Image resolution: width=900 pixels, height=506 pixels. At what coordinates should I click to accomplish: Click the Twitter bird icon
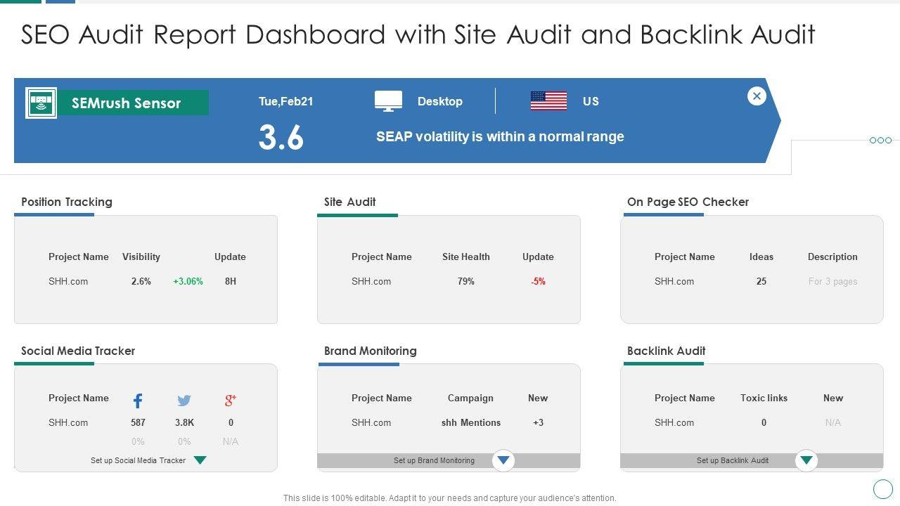(x=184, y=401)
